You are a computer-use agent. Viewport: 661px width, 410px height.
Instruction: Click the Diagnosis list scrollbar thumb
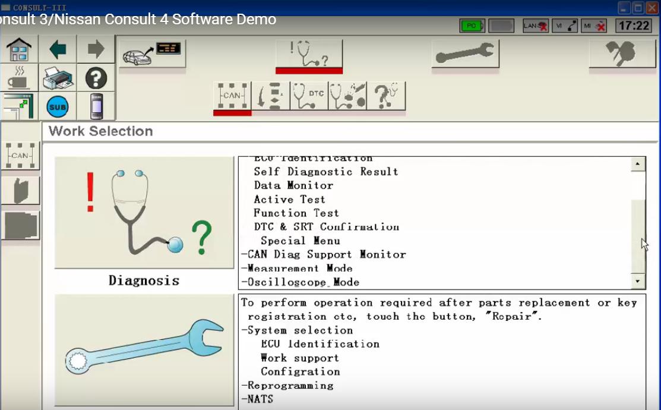tap(638, 236)
